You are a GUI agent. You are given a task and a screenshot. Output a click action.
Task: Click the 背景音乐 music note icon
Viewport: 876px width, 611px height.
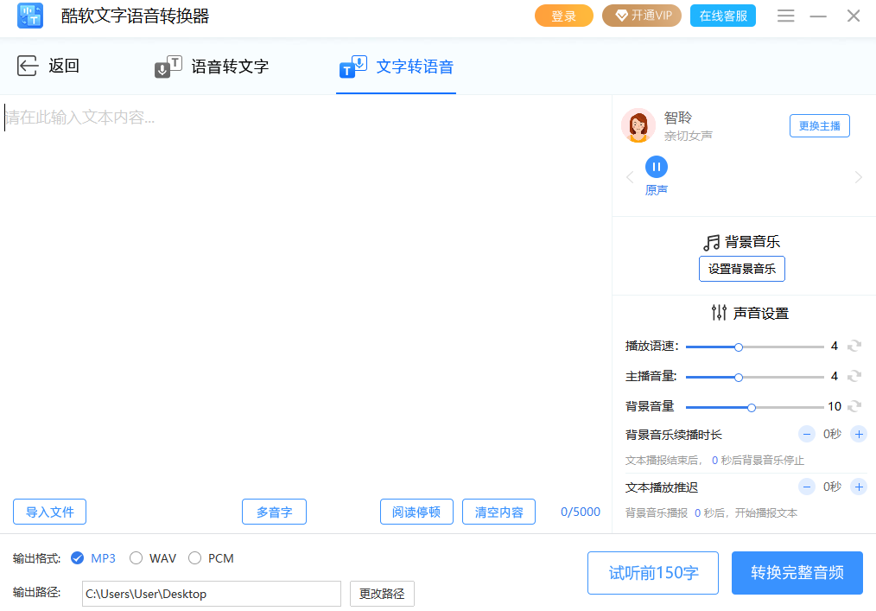711,243
